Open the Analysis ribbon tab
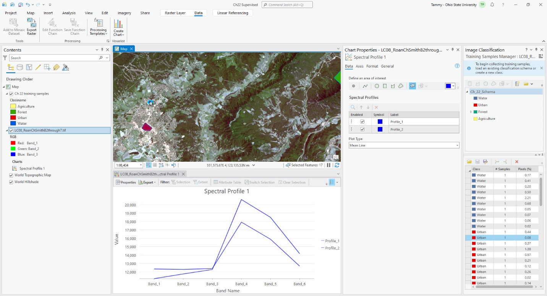 pyautogui.click(x=69, y=13)
